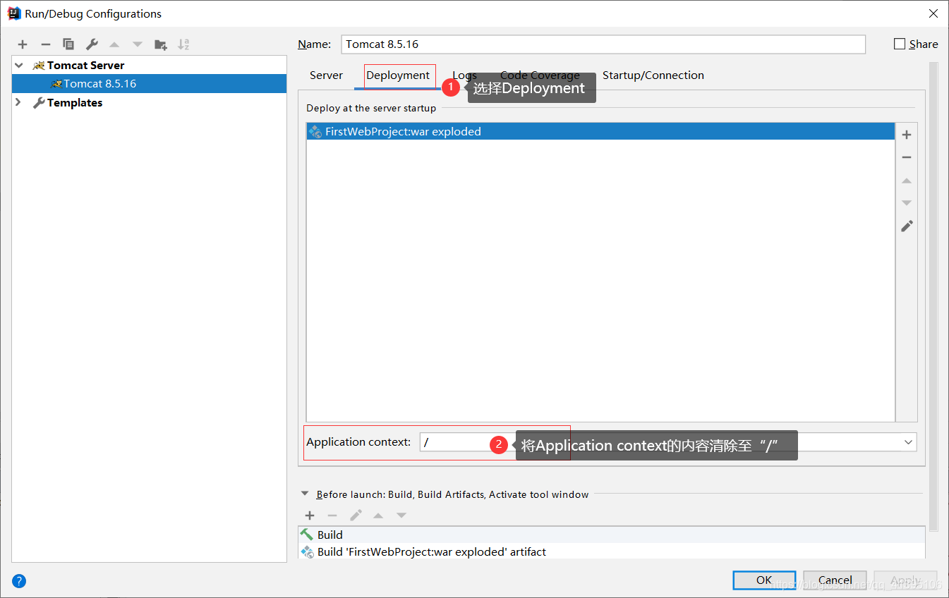Add artifact to deployment list
949x598 pixels.
point(907,135)
